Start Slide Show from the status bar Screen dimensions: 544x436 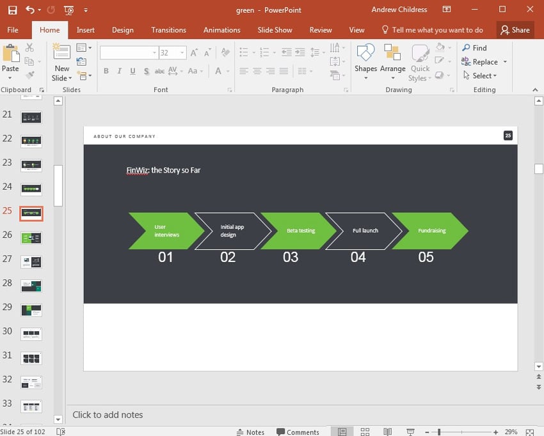(x=411, y=432)
